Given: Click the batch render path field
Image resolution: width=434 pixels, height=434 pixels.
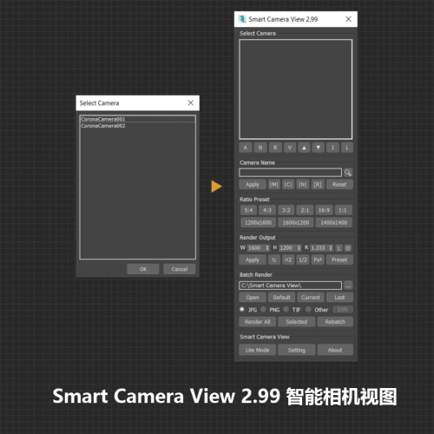Looking at the screenshot, I should point(290,286).
